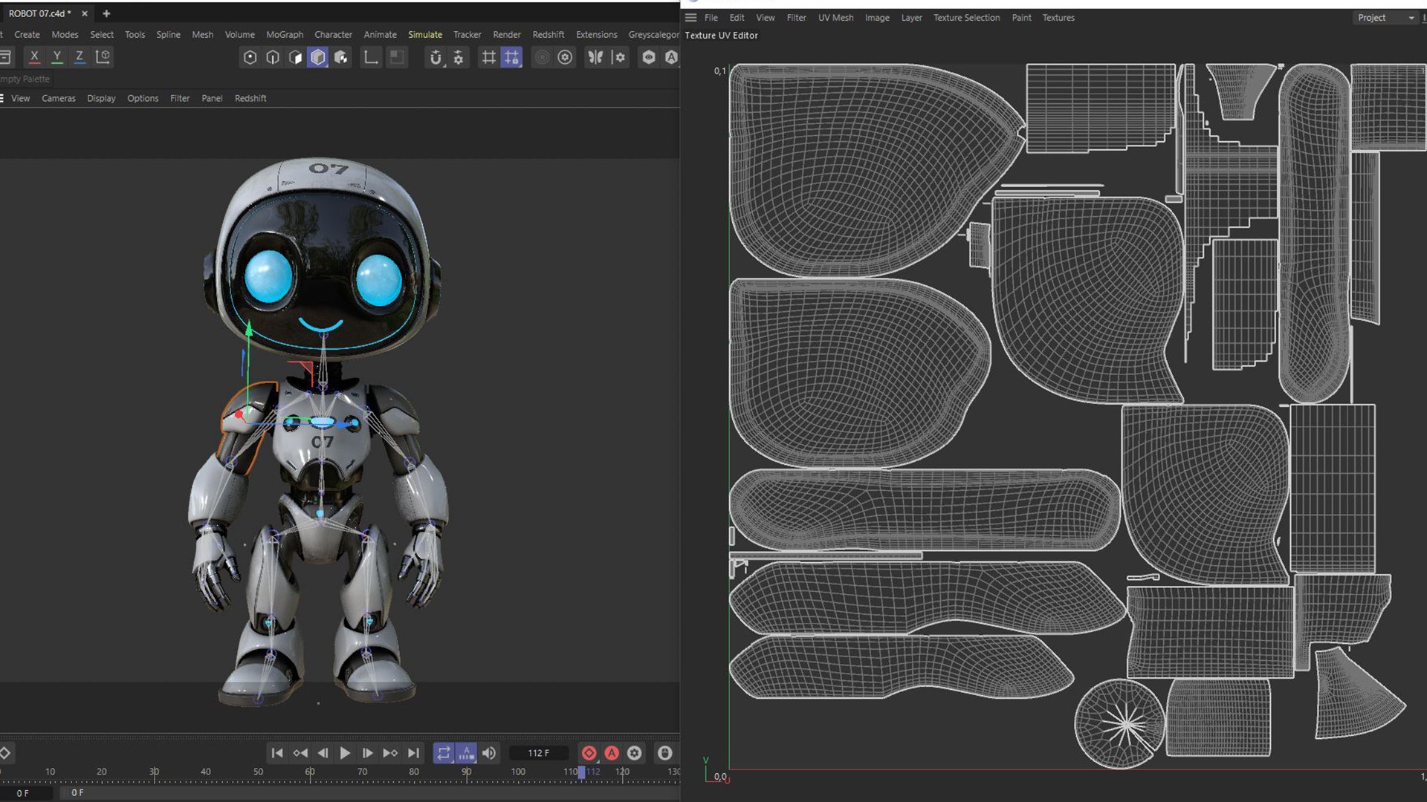Open the viewport Display menu
The width and height of the screenshot is (1427, 802).
[x=101, y=98]
